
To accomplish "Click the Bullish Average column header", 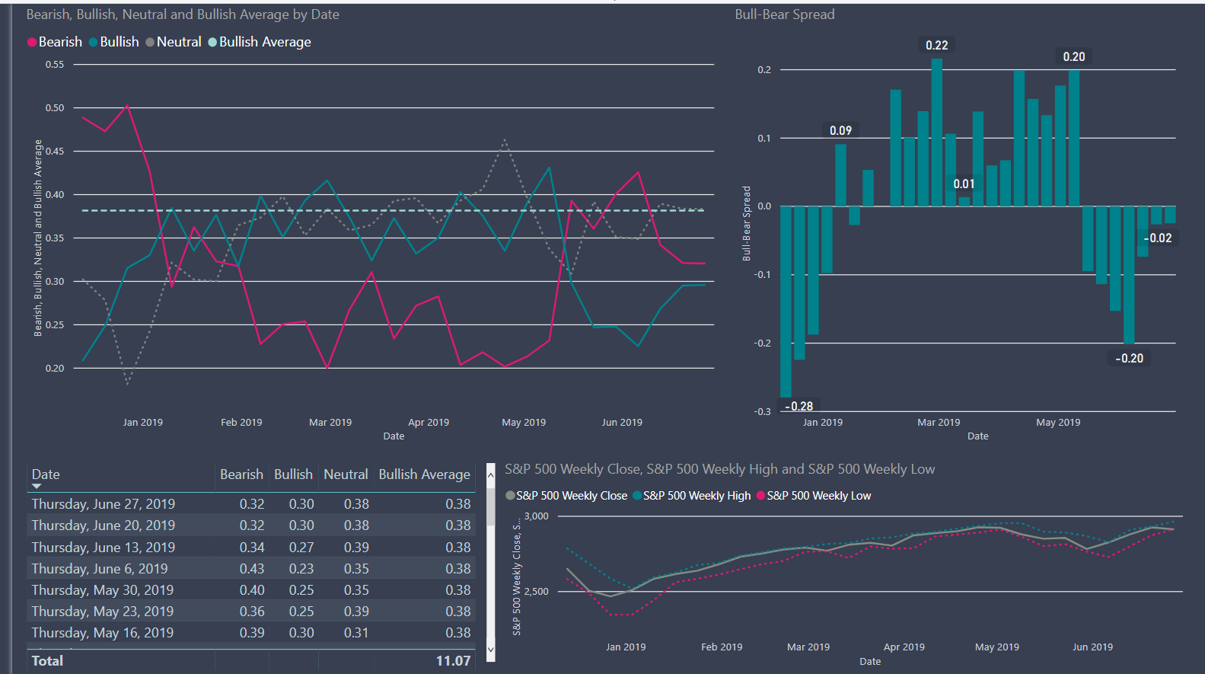I will 424,474.
